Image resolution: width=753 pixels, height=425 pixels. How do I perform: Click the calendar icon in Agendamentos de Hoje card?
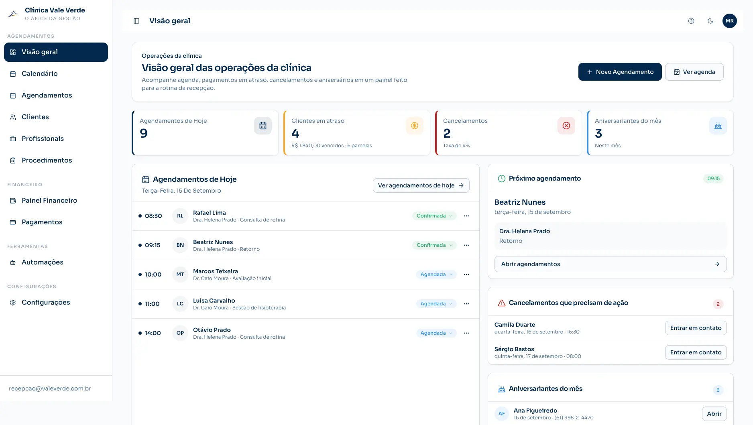coord(263,126)
